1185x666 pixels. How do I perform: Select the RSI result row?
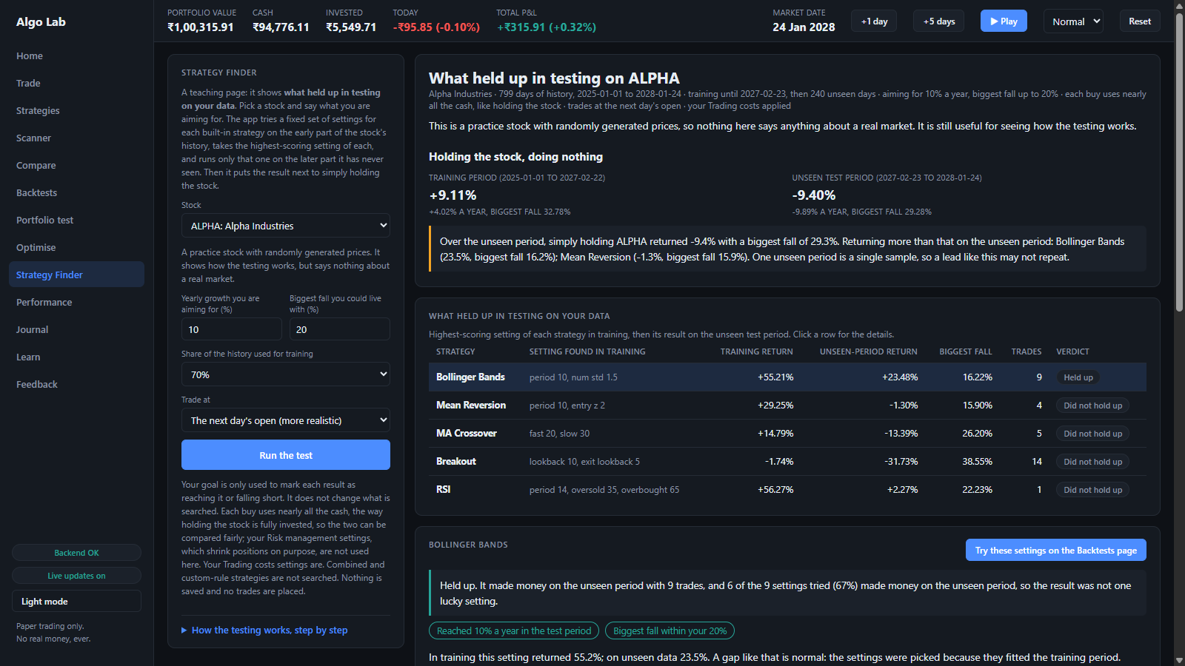point(787,490)
